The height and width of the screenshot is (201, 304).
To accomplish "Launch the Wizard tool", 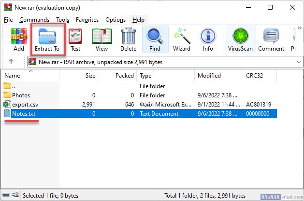I will [x=182, y=40].
